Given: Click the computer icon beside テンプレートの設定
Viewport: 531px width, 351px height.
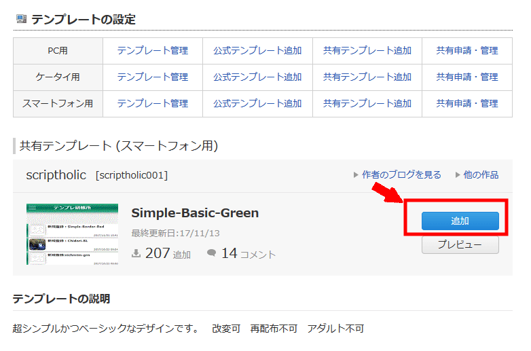Looking at the screenshot, I should (21, 19).
